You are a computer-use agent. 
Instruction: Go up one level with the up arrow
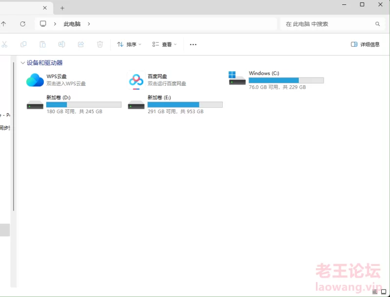pos(3,24)
